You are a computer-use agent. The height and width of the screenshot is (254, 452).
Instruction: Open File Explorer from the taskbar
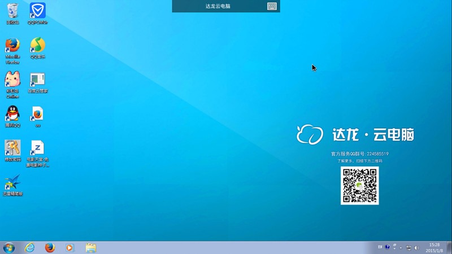pyautogui.click(x=91, y=248)
